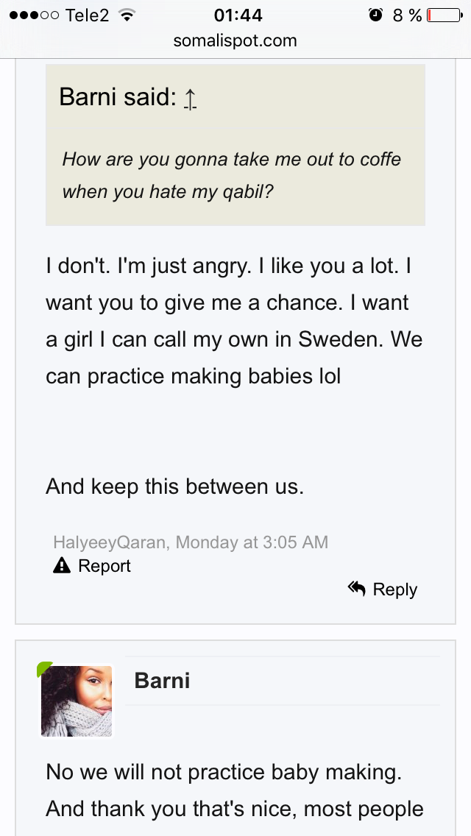Open the Barni username link
Viewport: 471px width, 836px height.
(x=162, y=680)
